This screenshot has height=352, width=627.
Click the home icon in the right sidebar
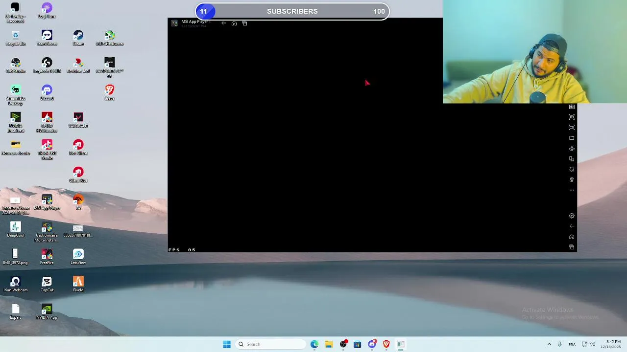point(572,237)
